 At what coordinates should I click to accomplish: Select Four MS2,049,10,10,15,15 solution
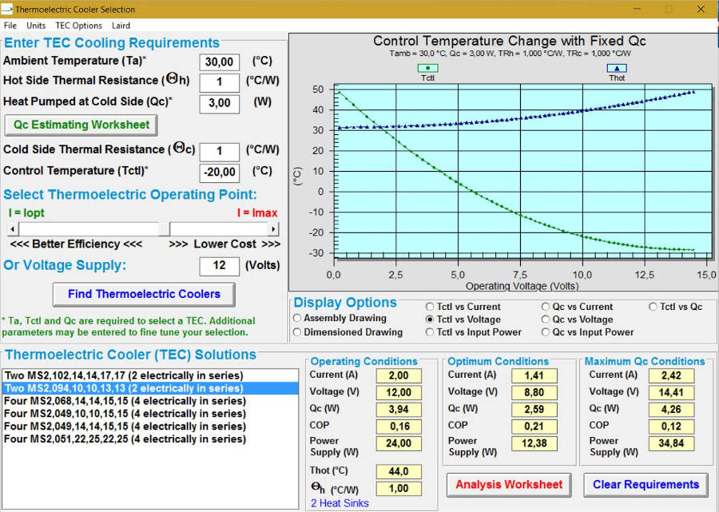pyautogui.click(x=150, y=414)
